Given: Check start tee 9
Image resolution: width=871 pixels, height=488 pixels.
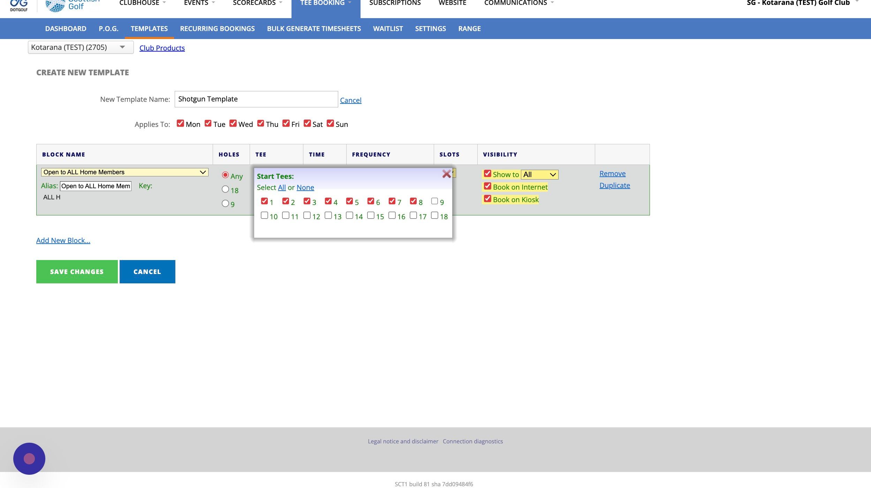Looking at the screenshot, I should coord(434,201).
